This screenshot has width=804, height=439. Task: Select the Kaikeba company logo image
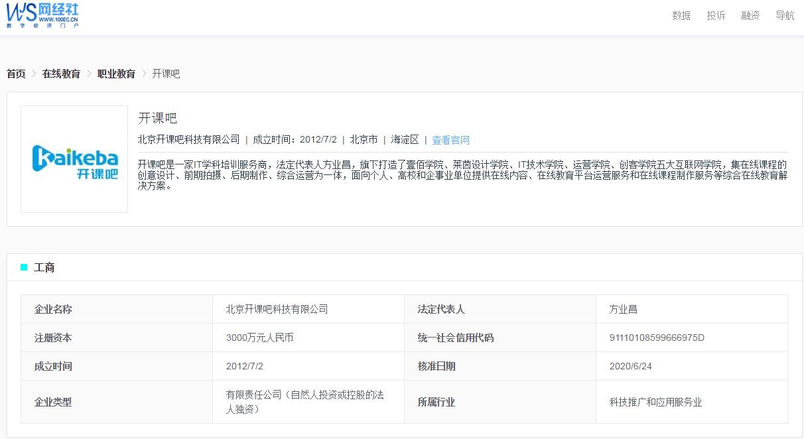(x=74, y=159)
